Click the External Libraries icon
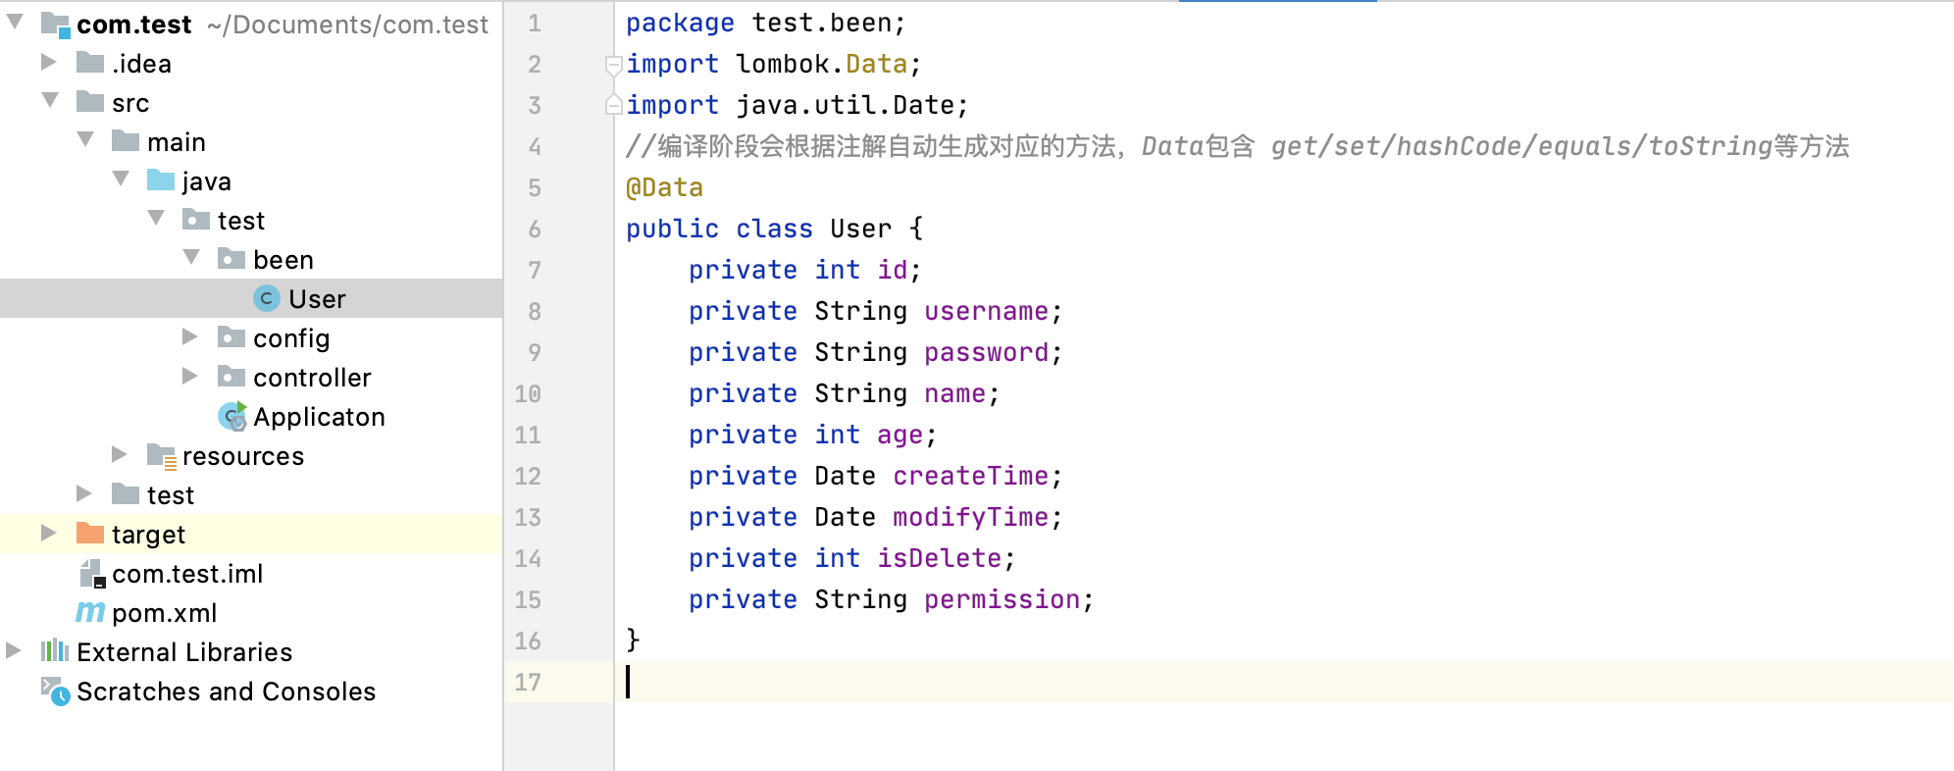 (55, 651)
